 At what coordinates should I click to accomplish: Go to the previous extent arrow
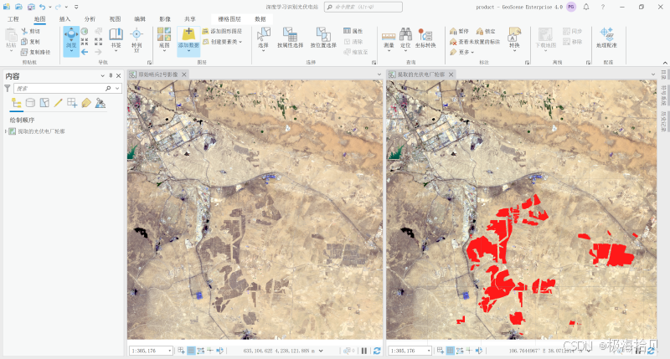(85, 52)
